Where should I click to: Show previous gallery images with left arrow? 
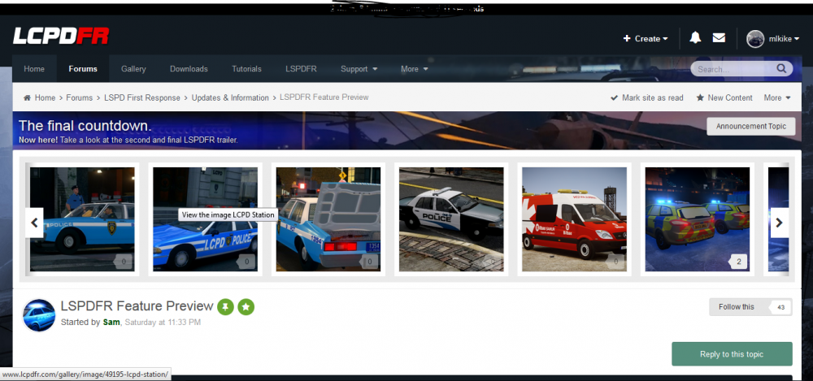(x=34, y=223)
